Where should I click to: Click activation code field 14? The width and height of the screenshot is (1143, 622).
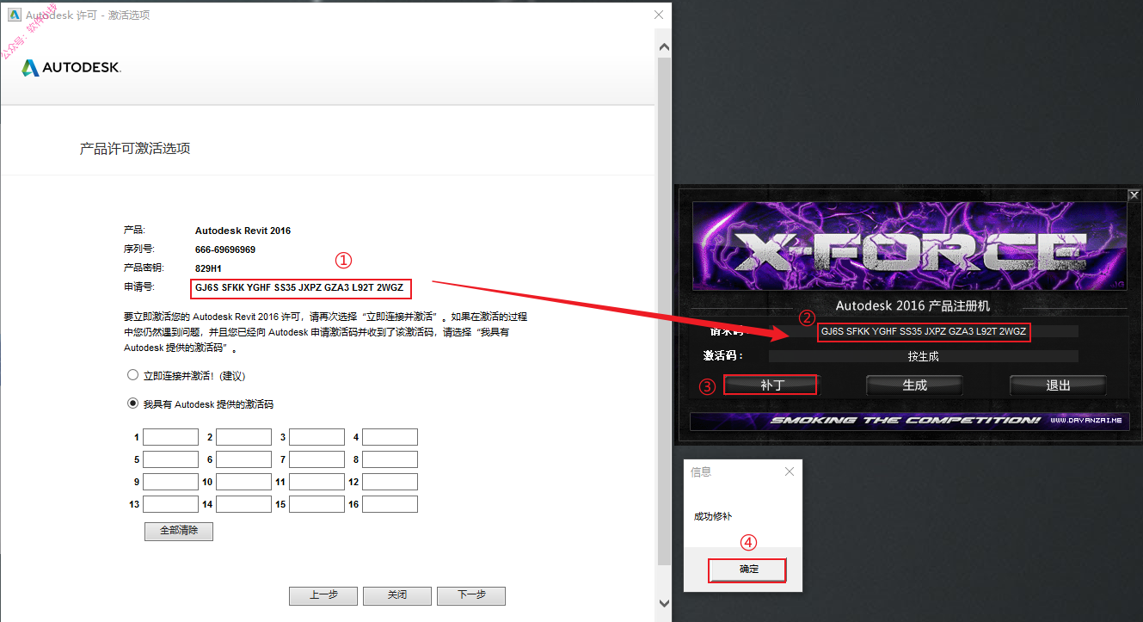click(x=243, y=504)
